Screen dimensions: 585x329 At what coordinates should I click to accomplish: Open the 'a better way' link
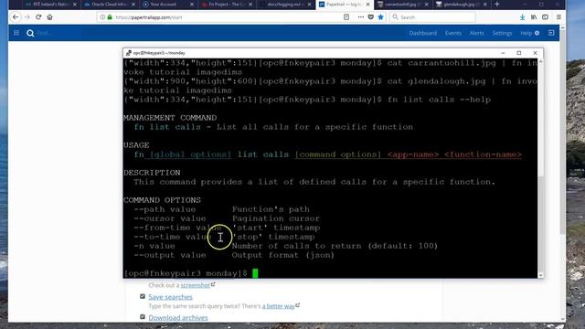pyautogui.click(x=278, y=306)
